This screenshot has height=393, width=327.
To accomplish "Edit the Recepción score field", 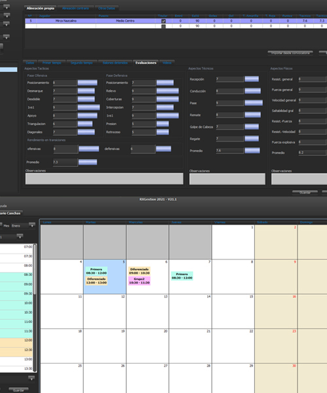I will (230, 79).
